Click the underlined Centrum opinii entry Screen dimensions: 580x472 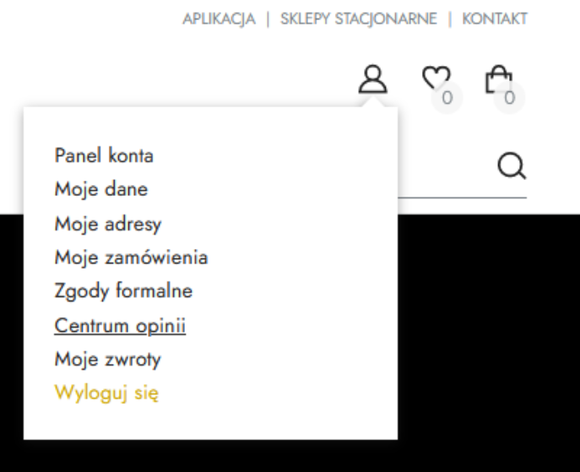pyautogui.click(x=120, y=326)
